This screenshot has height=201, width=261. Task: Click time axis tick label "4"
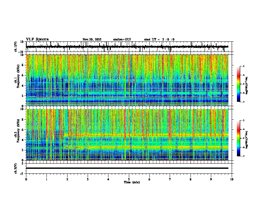[x=108, y=179]
